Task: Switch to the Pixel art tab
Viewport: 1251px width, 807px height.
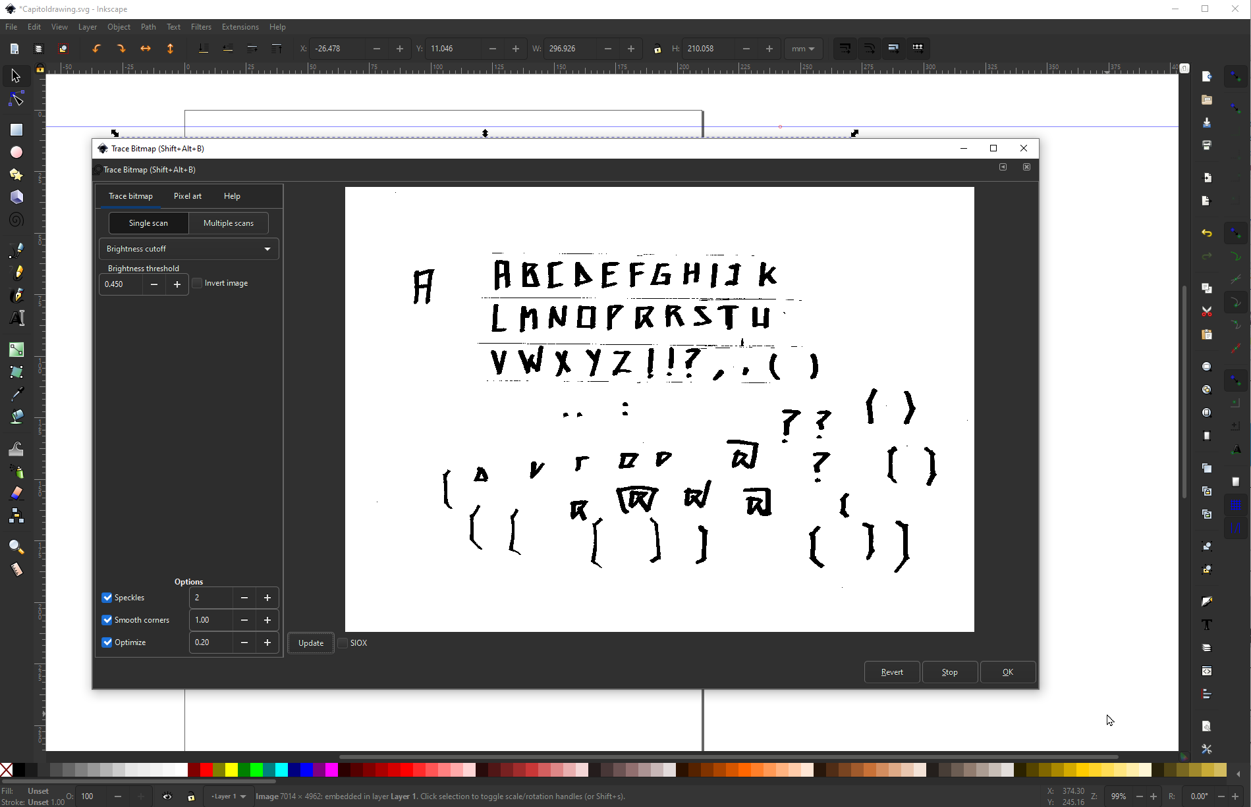Action: [x=187, y=196]
